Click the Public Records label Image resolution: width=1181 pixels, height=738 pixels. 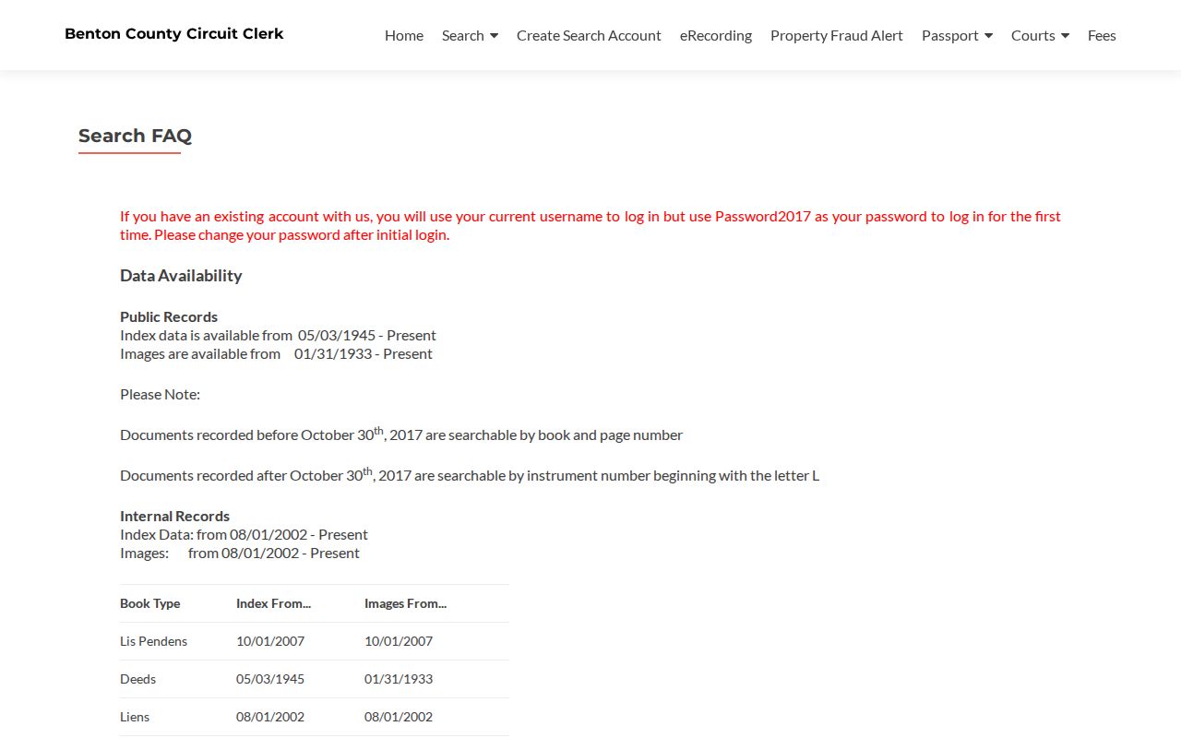[x=169, y=316]
